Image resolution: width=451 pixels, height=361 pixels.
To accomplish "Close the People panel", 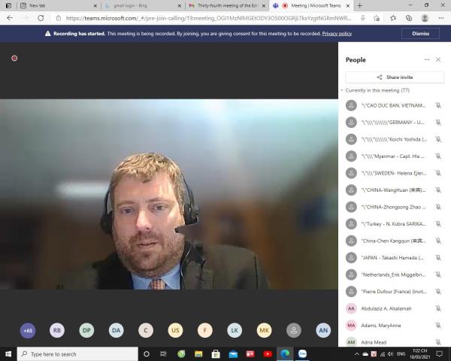I will (x=438, y=59).
